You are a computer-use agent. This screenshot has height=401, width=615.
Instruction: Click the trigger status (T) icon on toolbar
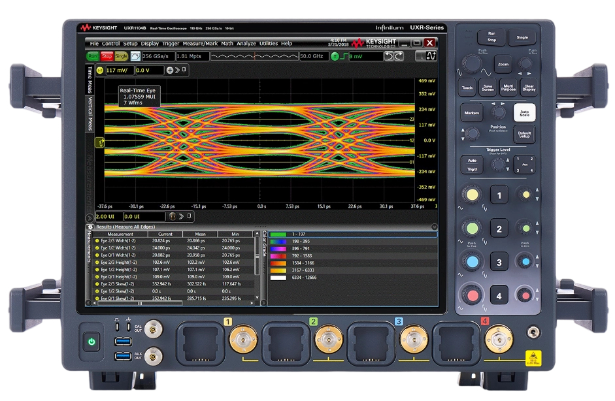[335, 56]
